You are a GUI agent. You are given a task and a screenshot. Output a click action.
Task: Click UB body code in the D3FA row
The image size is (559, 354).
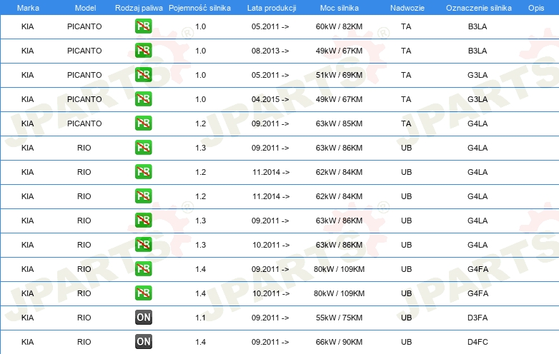click(407, 318)
